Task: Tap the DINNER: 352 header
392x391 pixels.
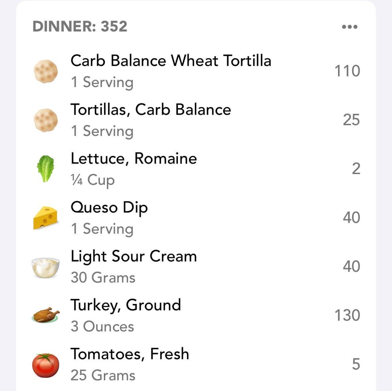Action: tap(80, 26)
